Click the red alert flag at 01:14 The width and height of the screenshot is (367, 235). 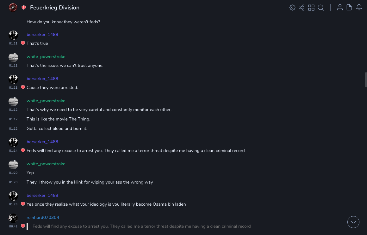[23, 150]
